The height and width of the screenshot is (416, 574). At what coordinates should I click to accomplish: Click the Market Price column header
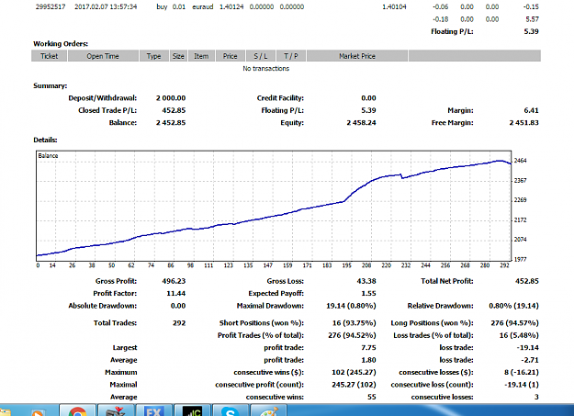coord(357,56)
